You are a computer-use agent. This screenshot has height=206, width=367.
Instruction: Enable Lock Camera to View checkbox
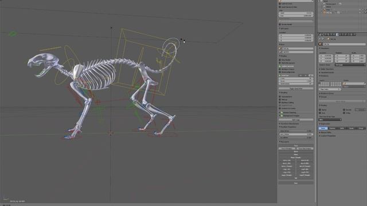[x=280, y=7]
